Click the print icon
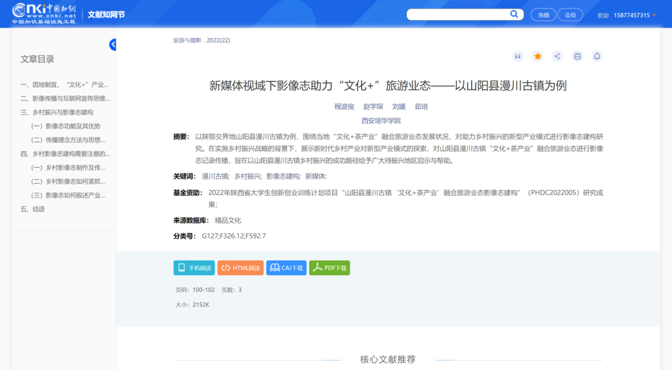Viewport: 672px width, 370px height. [x=577, y=56]
